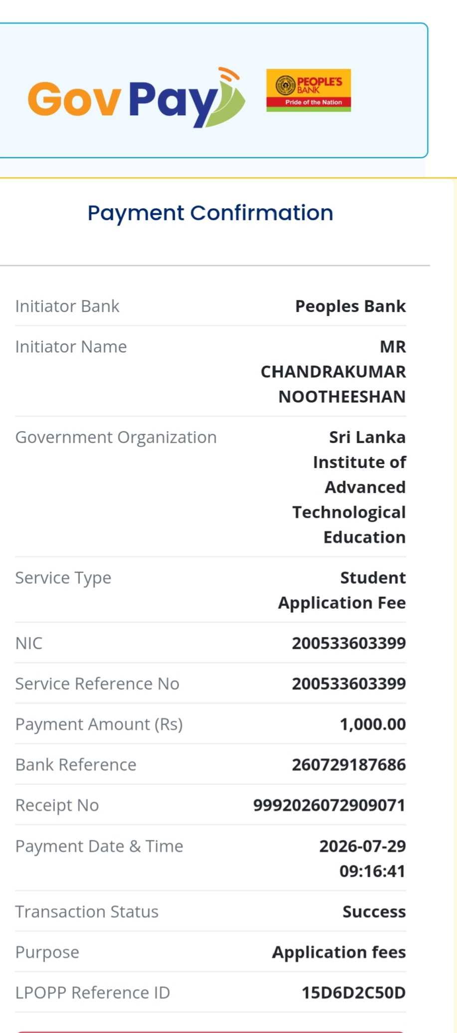Click the Student Application Fee value

[x=342, y=590]
